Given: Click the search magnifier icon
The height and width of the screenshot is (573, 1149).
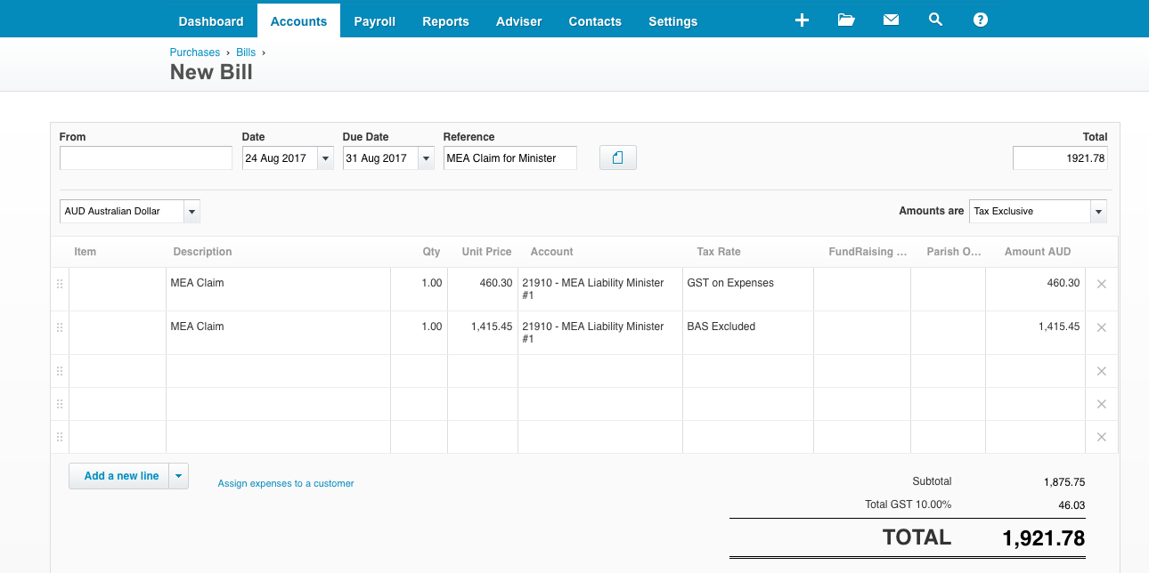Looking at the screenshot, I should coord(935,20).
